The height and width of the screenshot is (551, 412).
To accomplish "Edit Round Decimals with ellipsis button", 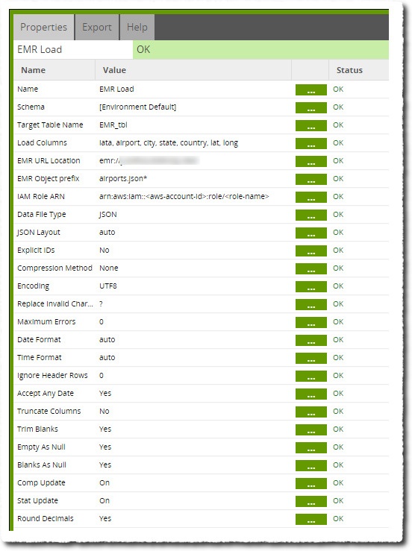I will point(311,519).
